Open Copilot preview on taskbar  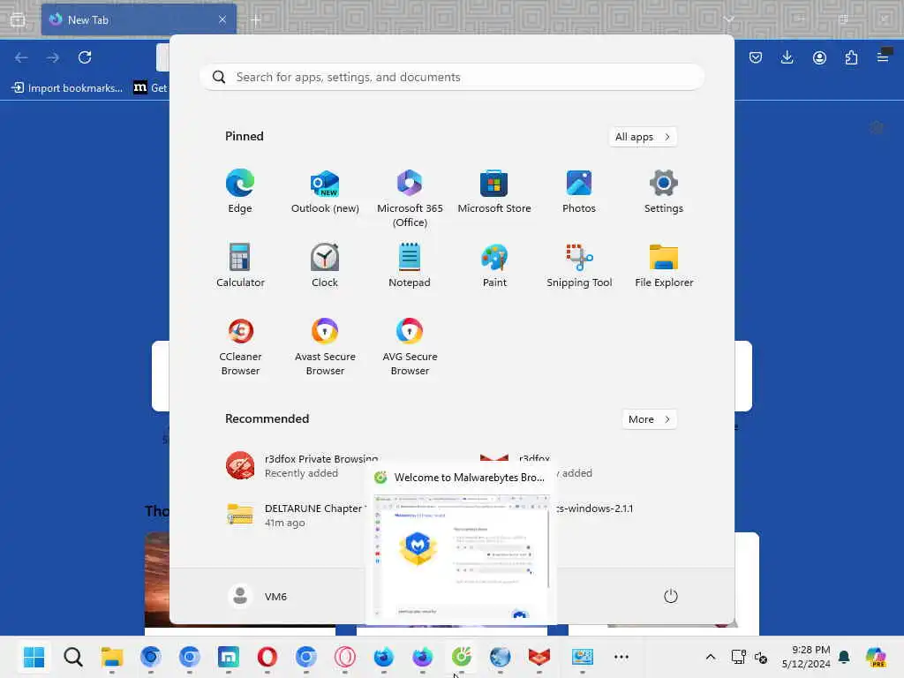click(x=877, y=657)
